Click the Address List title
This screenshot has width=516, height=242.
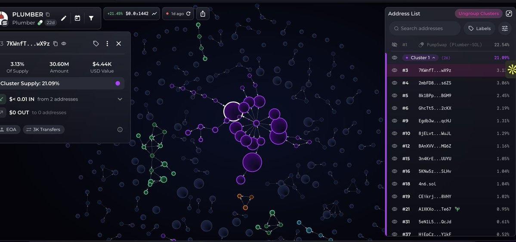point(404,14)
